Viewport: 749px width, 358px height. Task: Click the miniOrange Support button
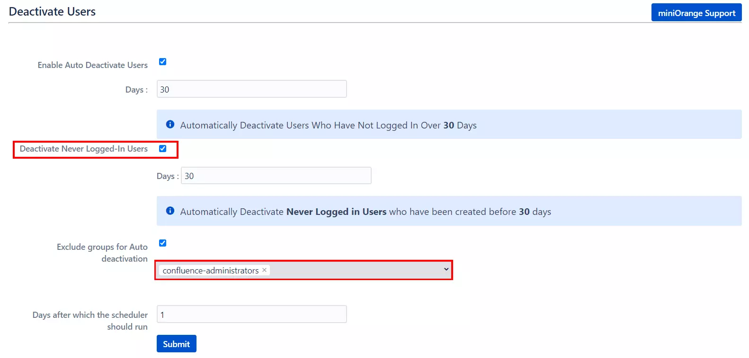(x=696, y=13)
